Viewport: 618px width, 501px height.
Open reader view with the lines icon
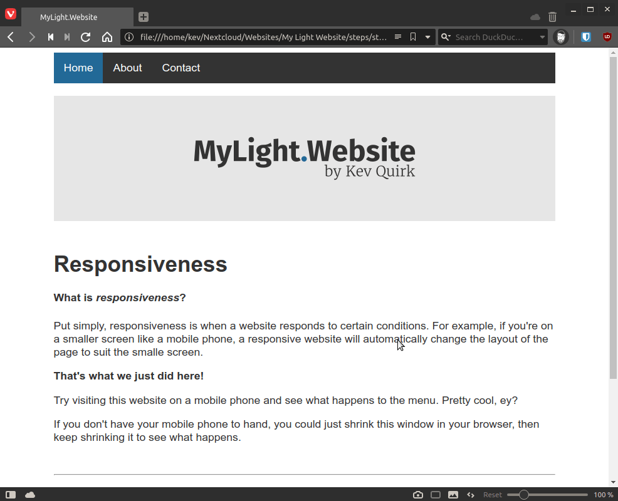398,37
